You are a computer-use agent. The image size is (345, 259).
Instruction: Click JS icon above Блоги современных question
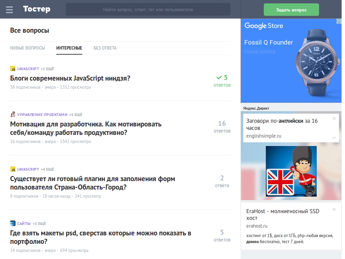tap(13, 69)
